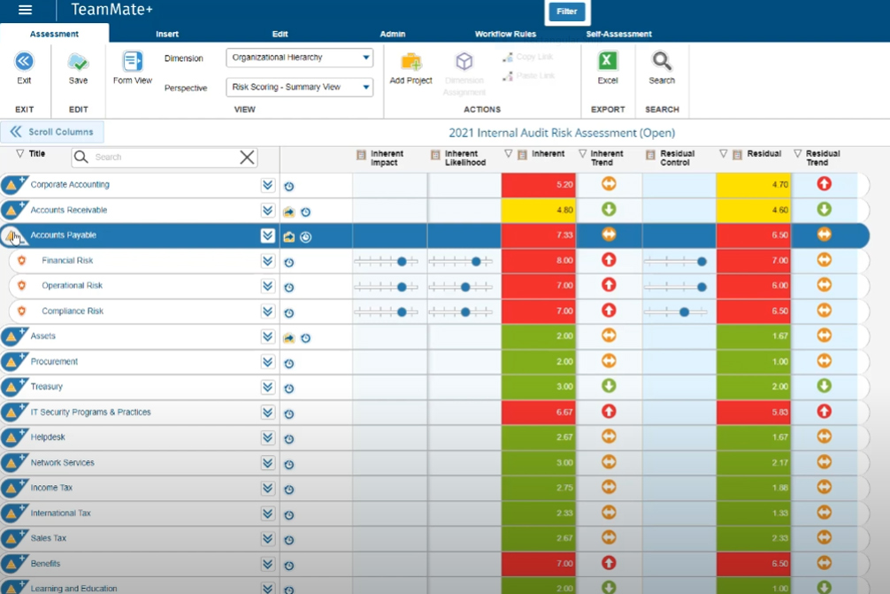Open the Dimension dropdown Organizational Hierarchy
The height and width of the screenshot is (594, 890).
[x=299, y=58]
